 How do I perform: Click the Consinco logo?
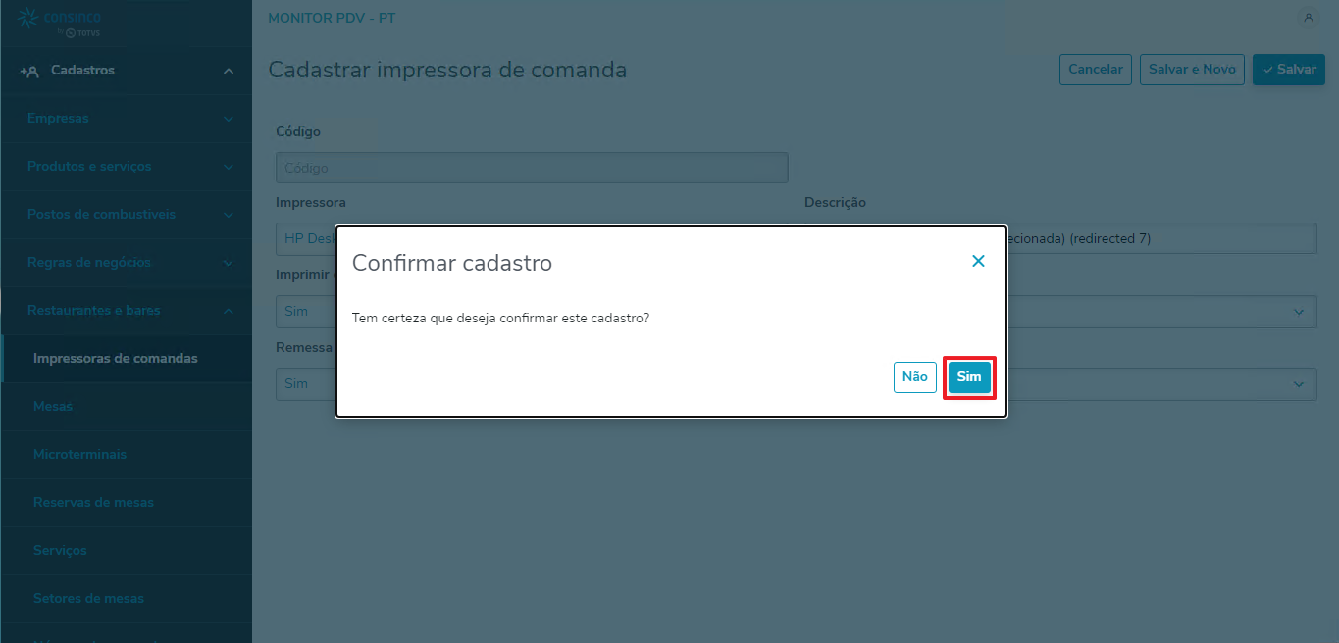[60, 23]
